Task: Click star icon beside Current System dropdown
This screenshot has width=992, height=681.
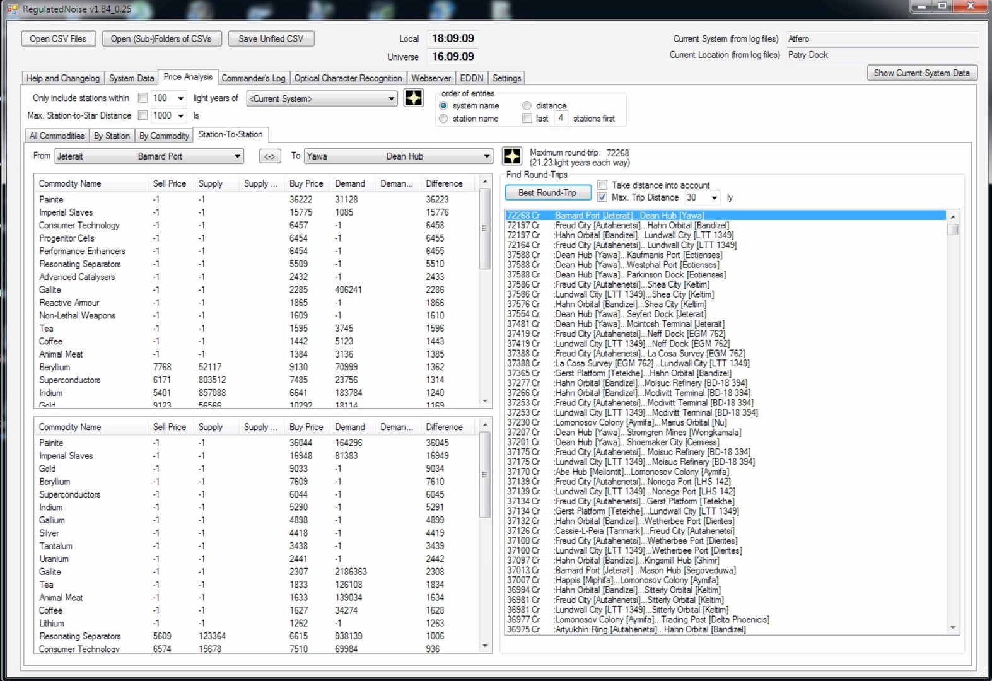Action: (413, 98)
